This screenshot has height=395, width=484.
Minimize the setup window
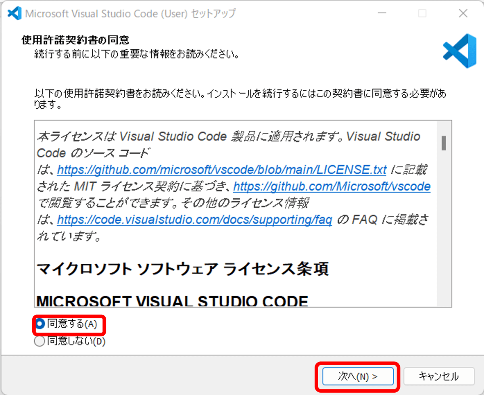click(381, 13)
